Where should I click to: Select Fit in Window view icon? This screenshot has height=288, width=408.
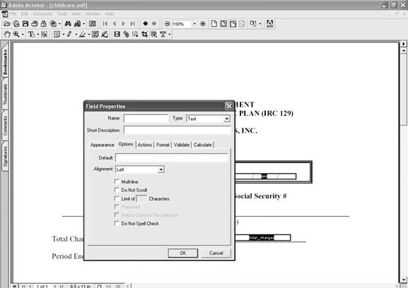point(223,24)
